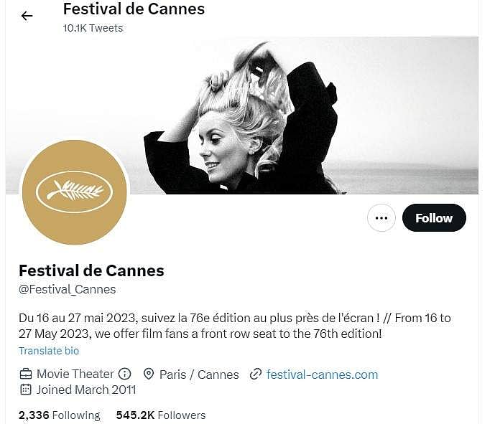Click the calendar joined-date icon
This screenshot has height=424, width=495.
point(26,390)
